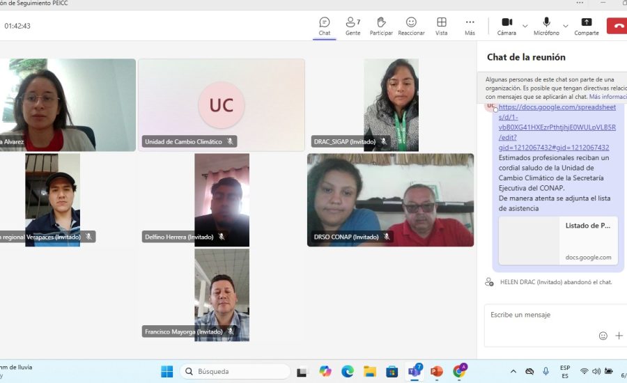Open the Más options menu
The image size is (627, 383).
coord(470,26)
